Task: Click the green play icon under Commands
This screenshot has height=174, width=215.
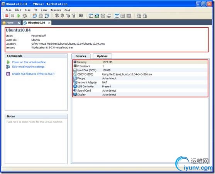Action: [x=8, y=62]
